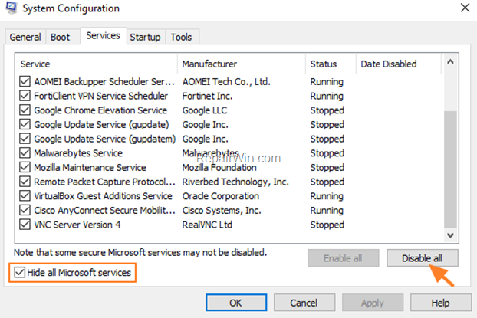
Task: Sort by the Status column header
Action: [x=331, y=64]
